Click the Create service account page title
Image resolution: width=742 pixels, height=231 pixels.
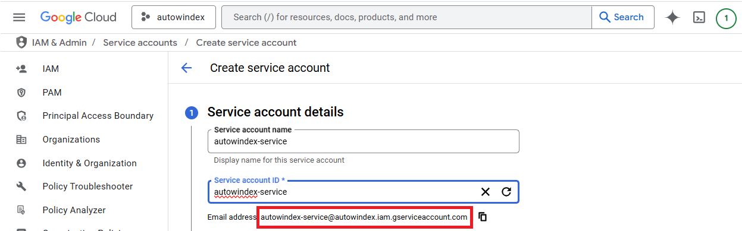coord(270,68)
